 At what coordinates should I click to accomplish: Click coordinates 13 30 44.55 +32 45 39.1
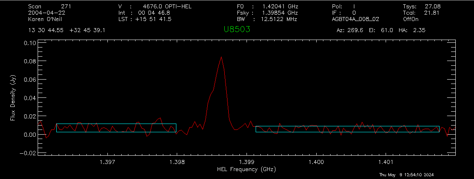click(x=67, y=30)
